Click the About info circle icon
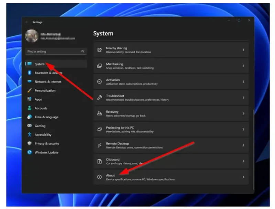This screenshot has height=209, width=275. [99, 177]
